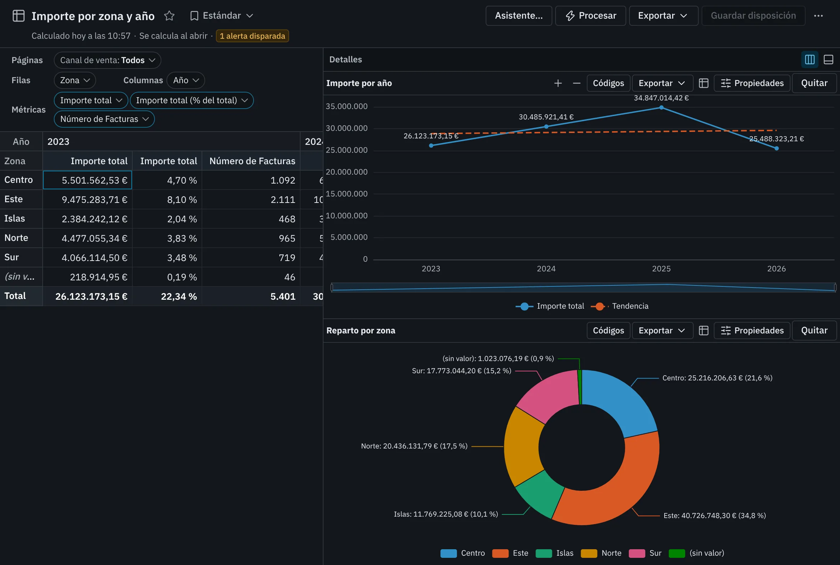Toggle Códigos in Reparto por zona panel
This screenshot has height=565, width=840.
click(609, 331)
